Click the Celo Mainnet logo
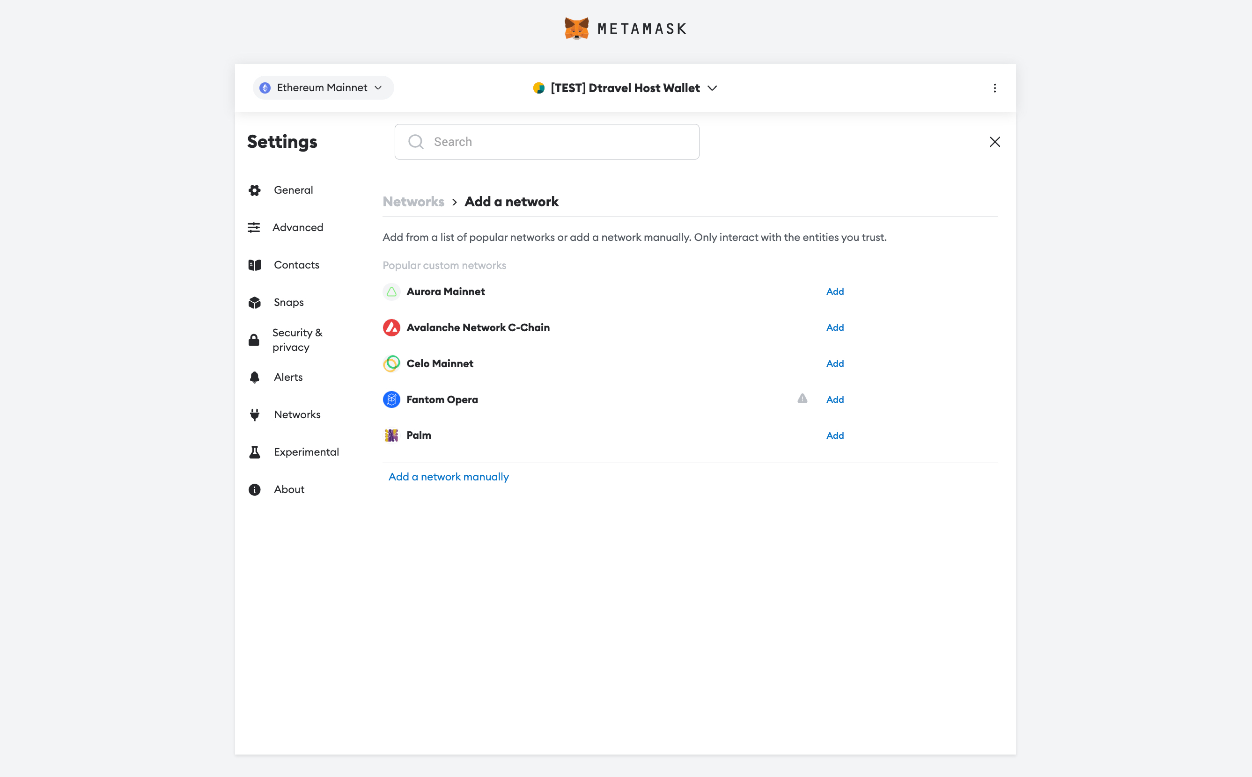The width and height of the screenshot is (1252, 777). pos(391,364)
